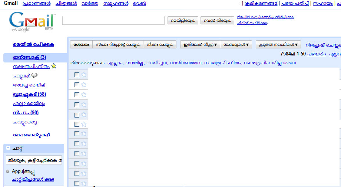Tick the ninth message row checkbox
Viewport: 341px width, 187px height.
coord(77,154)
